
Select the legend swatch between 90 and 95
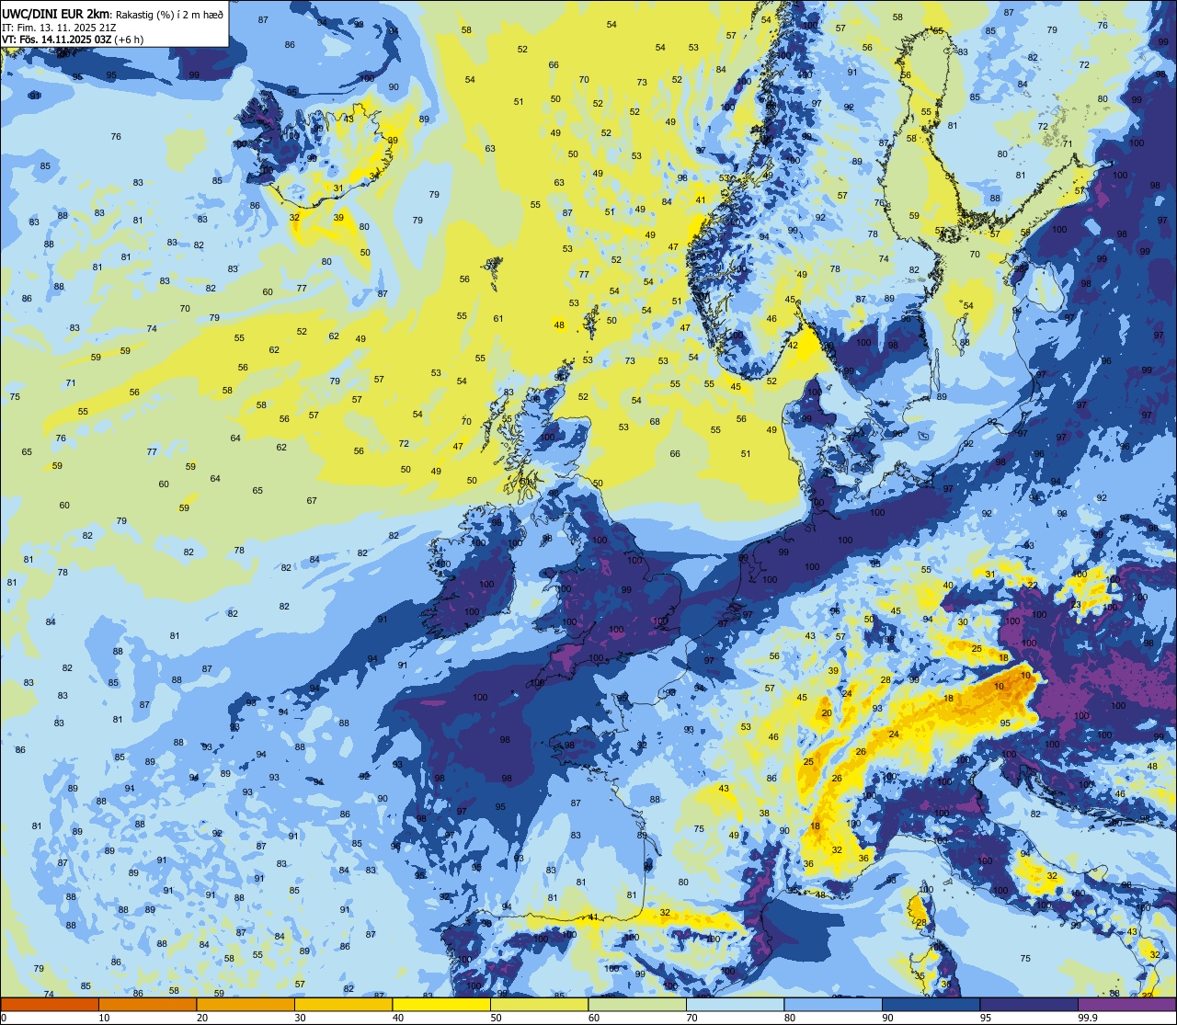(931, 1004)
